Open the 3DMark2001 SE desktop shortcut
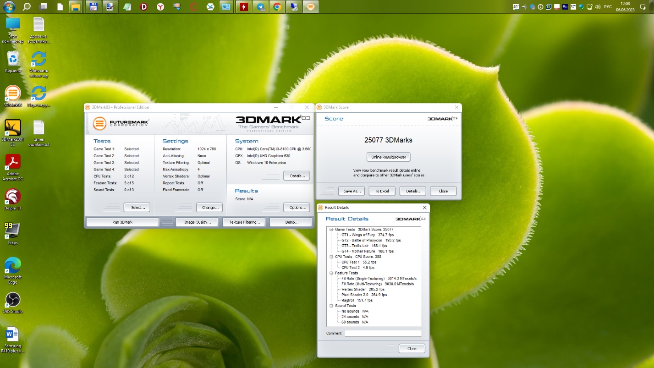The image size is (654, 368). click(12, 128)
